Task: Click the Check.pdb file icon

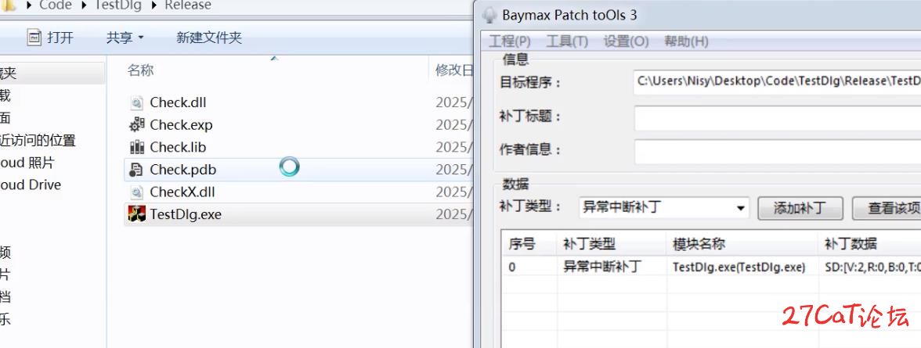Action: (137, 170)
